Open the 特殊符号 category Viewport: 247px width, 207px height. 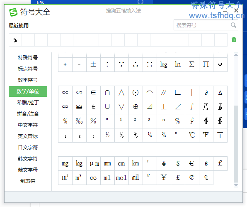click(x=28, y=58)
